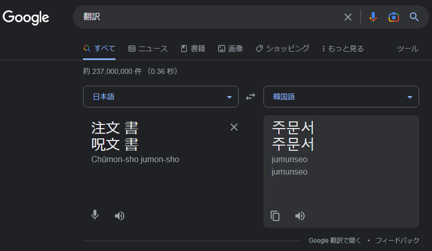Switch to the 画像 tab
This screenshot has width=432, height=251.
point(230,49)
